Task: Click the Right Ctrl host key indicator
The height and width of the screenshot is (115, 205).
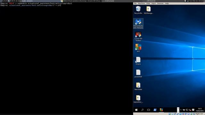Action: click(x=199, y=114)
